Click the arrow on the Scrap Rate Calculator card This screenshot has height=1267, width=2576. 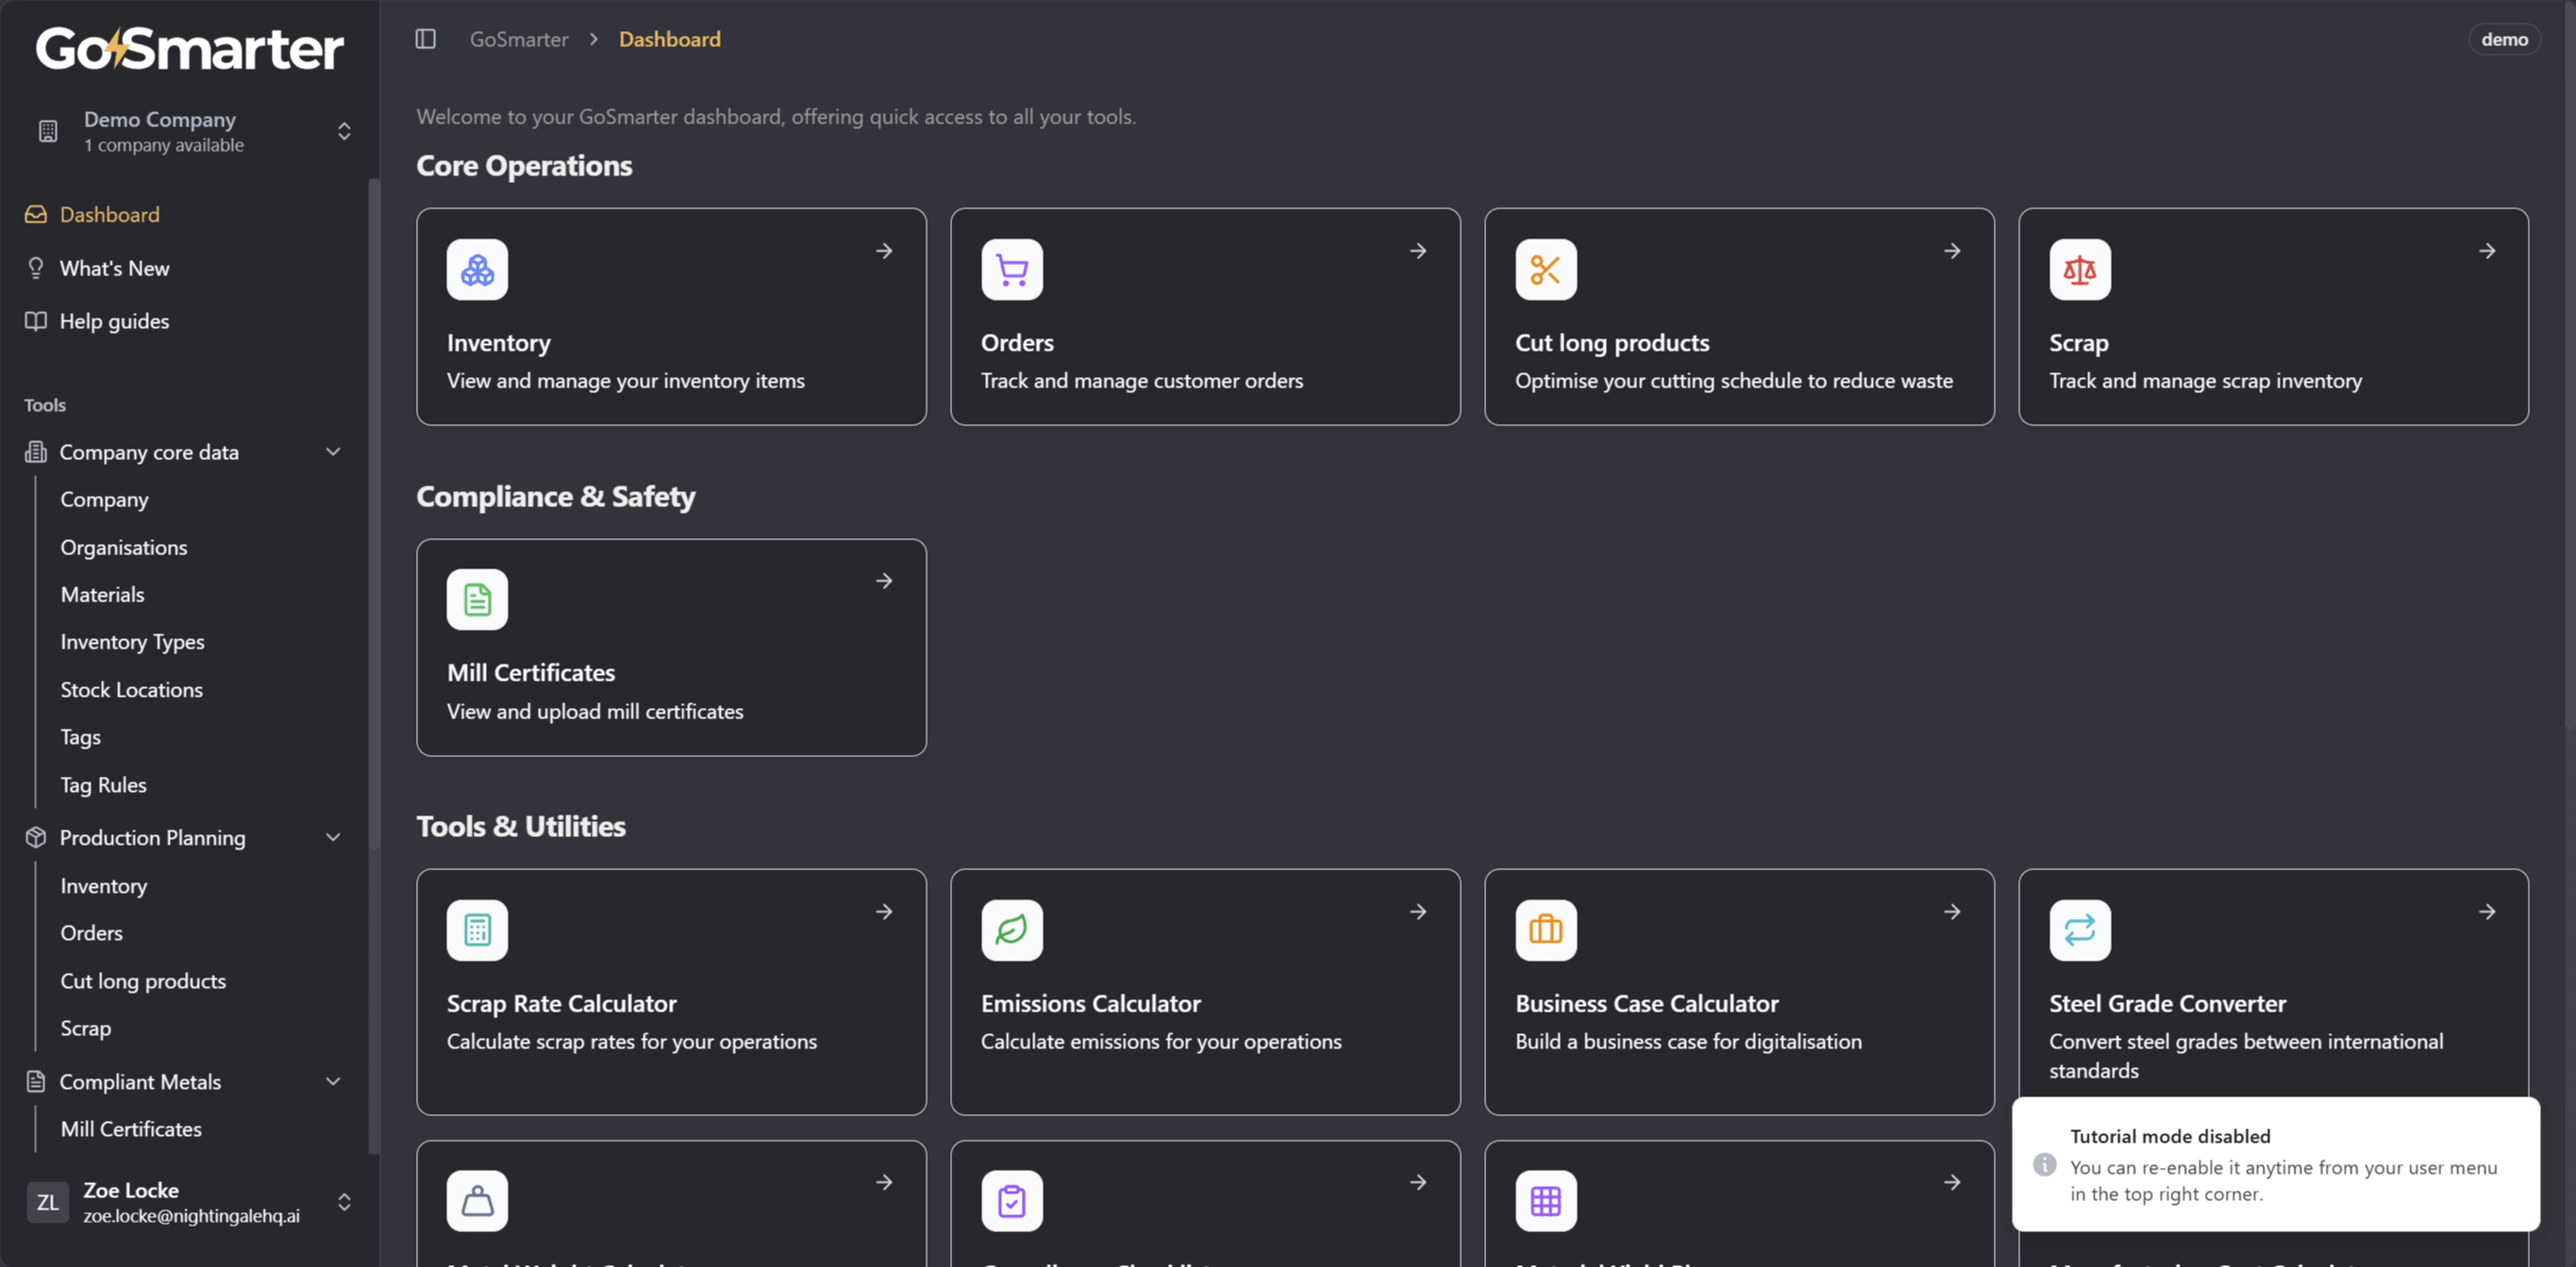point(884,912)
